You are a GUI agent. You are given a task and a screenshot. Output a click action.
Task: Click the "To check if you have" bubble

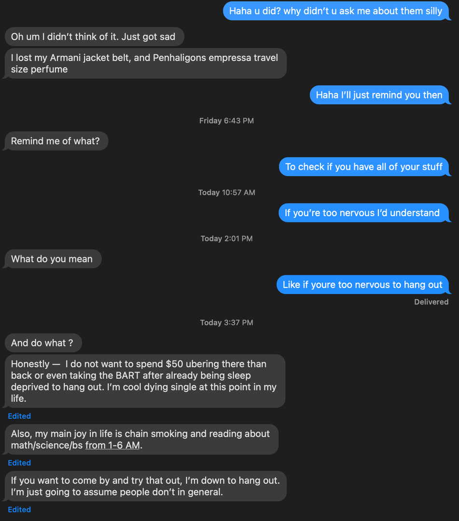pyautogui.click(x=363, y=166)
